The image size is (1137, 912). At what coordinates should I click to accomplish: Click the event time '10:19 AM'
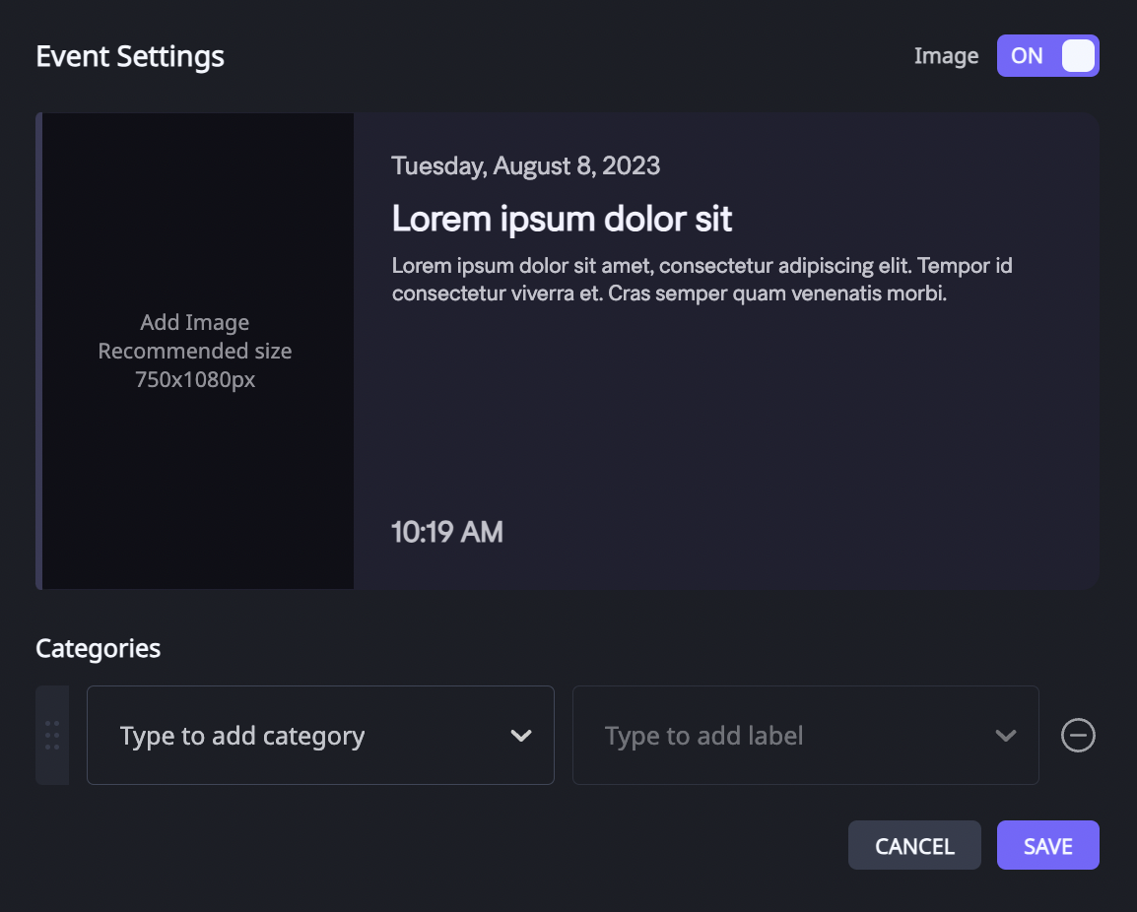447,532
